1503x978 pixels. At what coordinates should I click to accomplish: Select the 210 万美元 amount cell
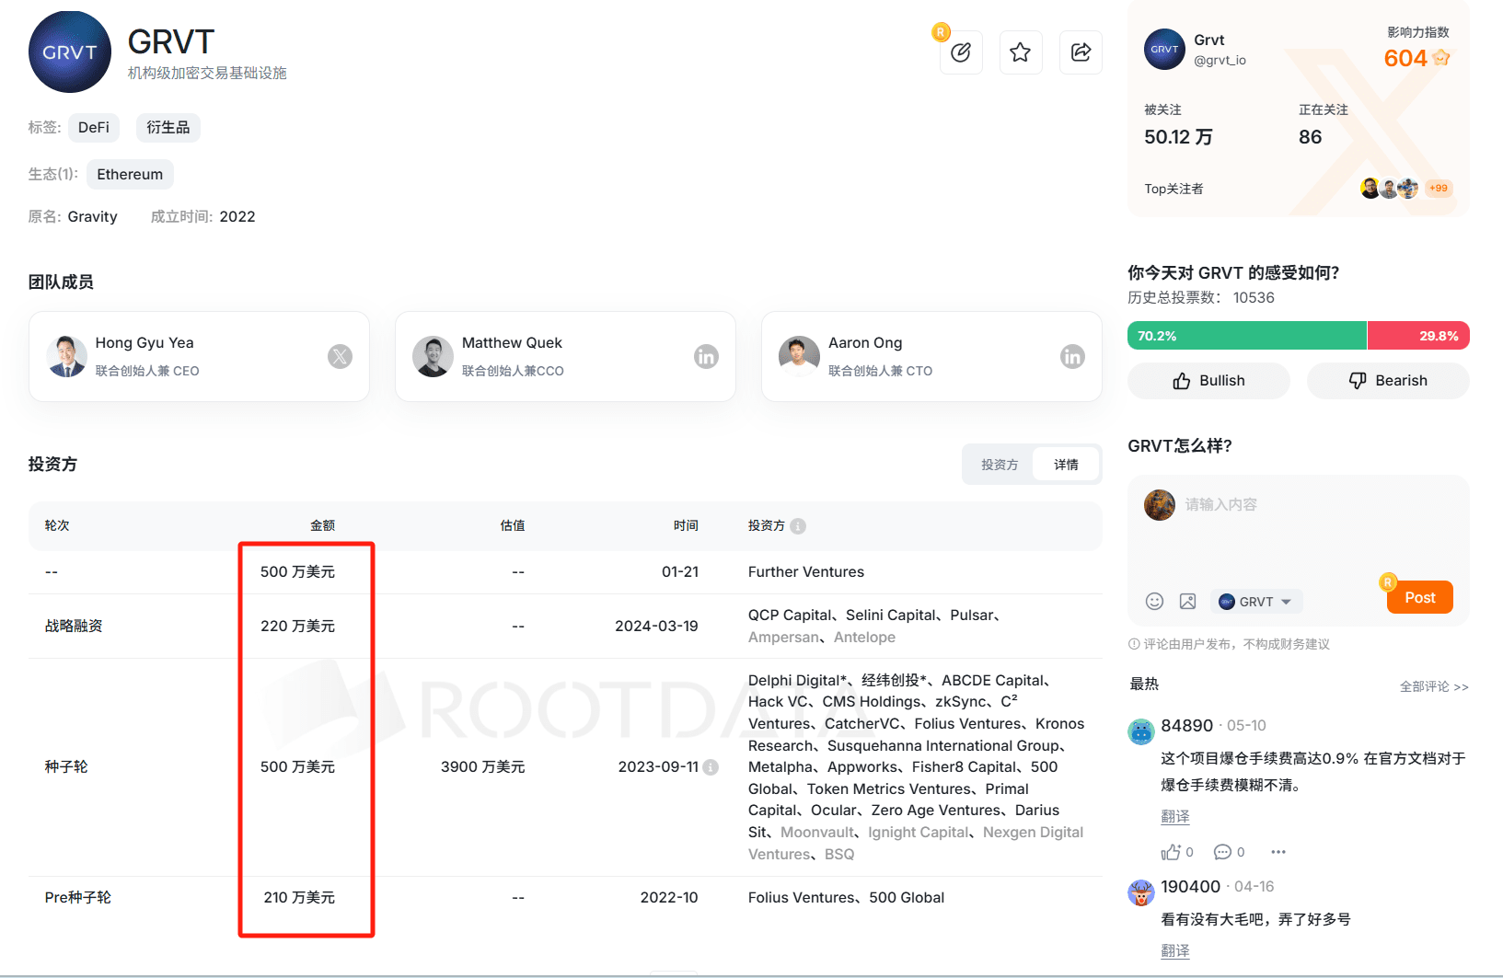tap(299, 898)
